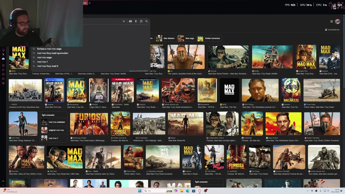Viewport: 345px width, 194px height.
Task: Choose suggestion 'furiosa a mad max saga'
Action: [49, 49]
